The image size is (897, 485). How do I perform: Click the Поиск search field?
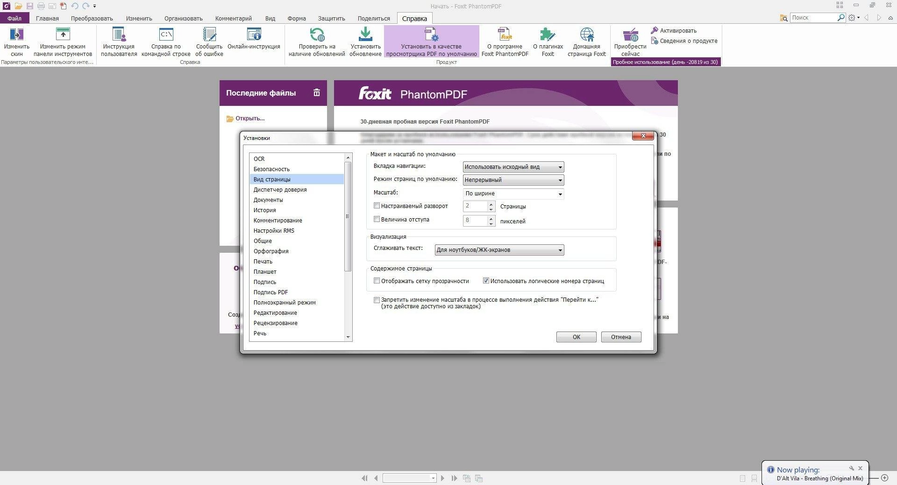point(813,17)
